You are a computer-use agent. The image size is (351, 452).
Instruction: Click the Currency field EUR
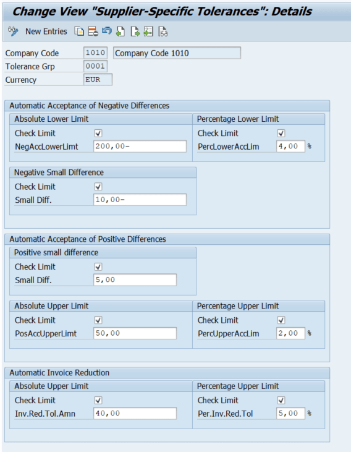pyautogui.click(x=98, y=80)
